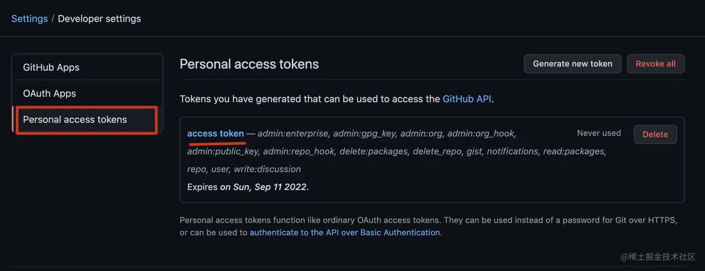Click the read:packages scope text
The height and width of the screenshot is (271, 705).
(x=574, y=151)
